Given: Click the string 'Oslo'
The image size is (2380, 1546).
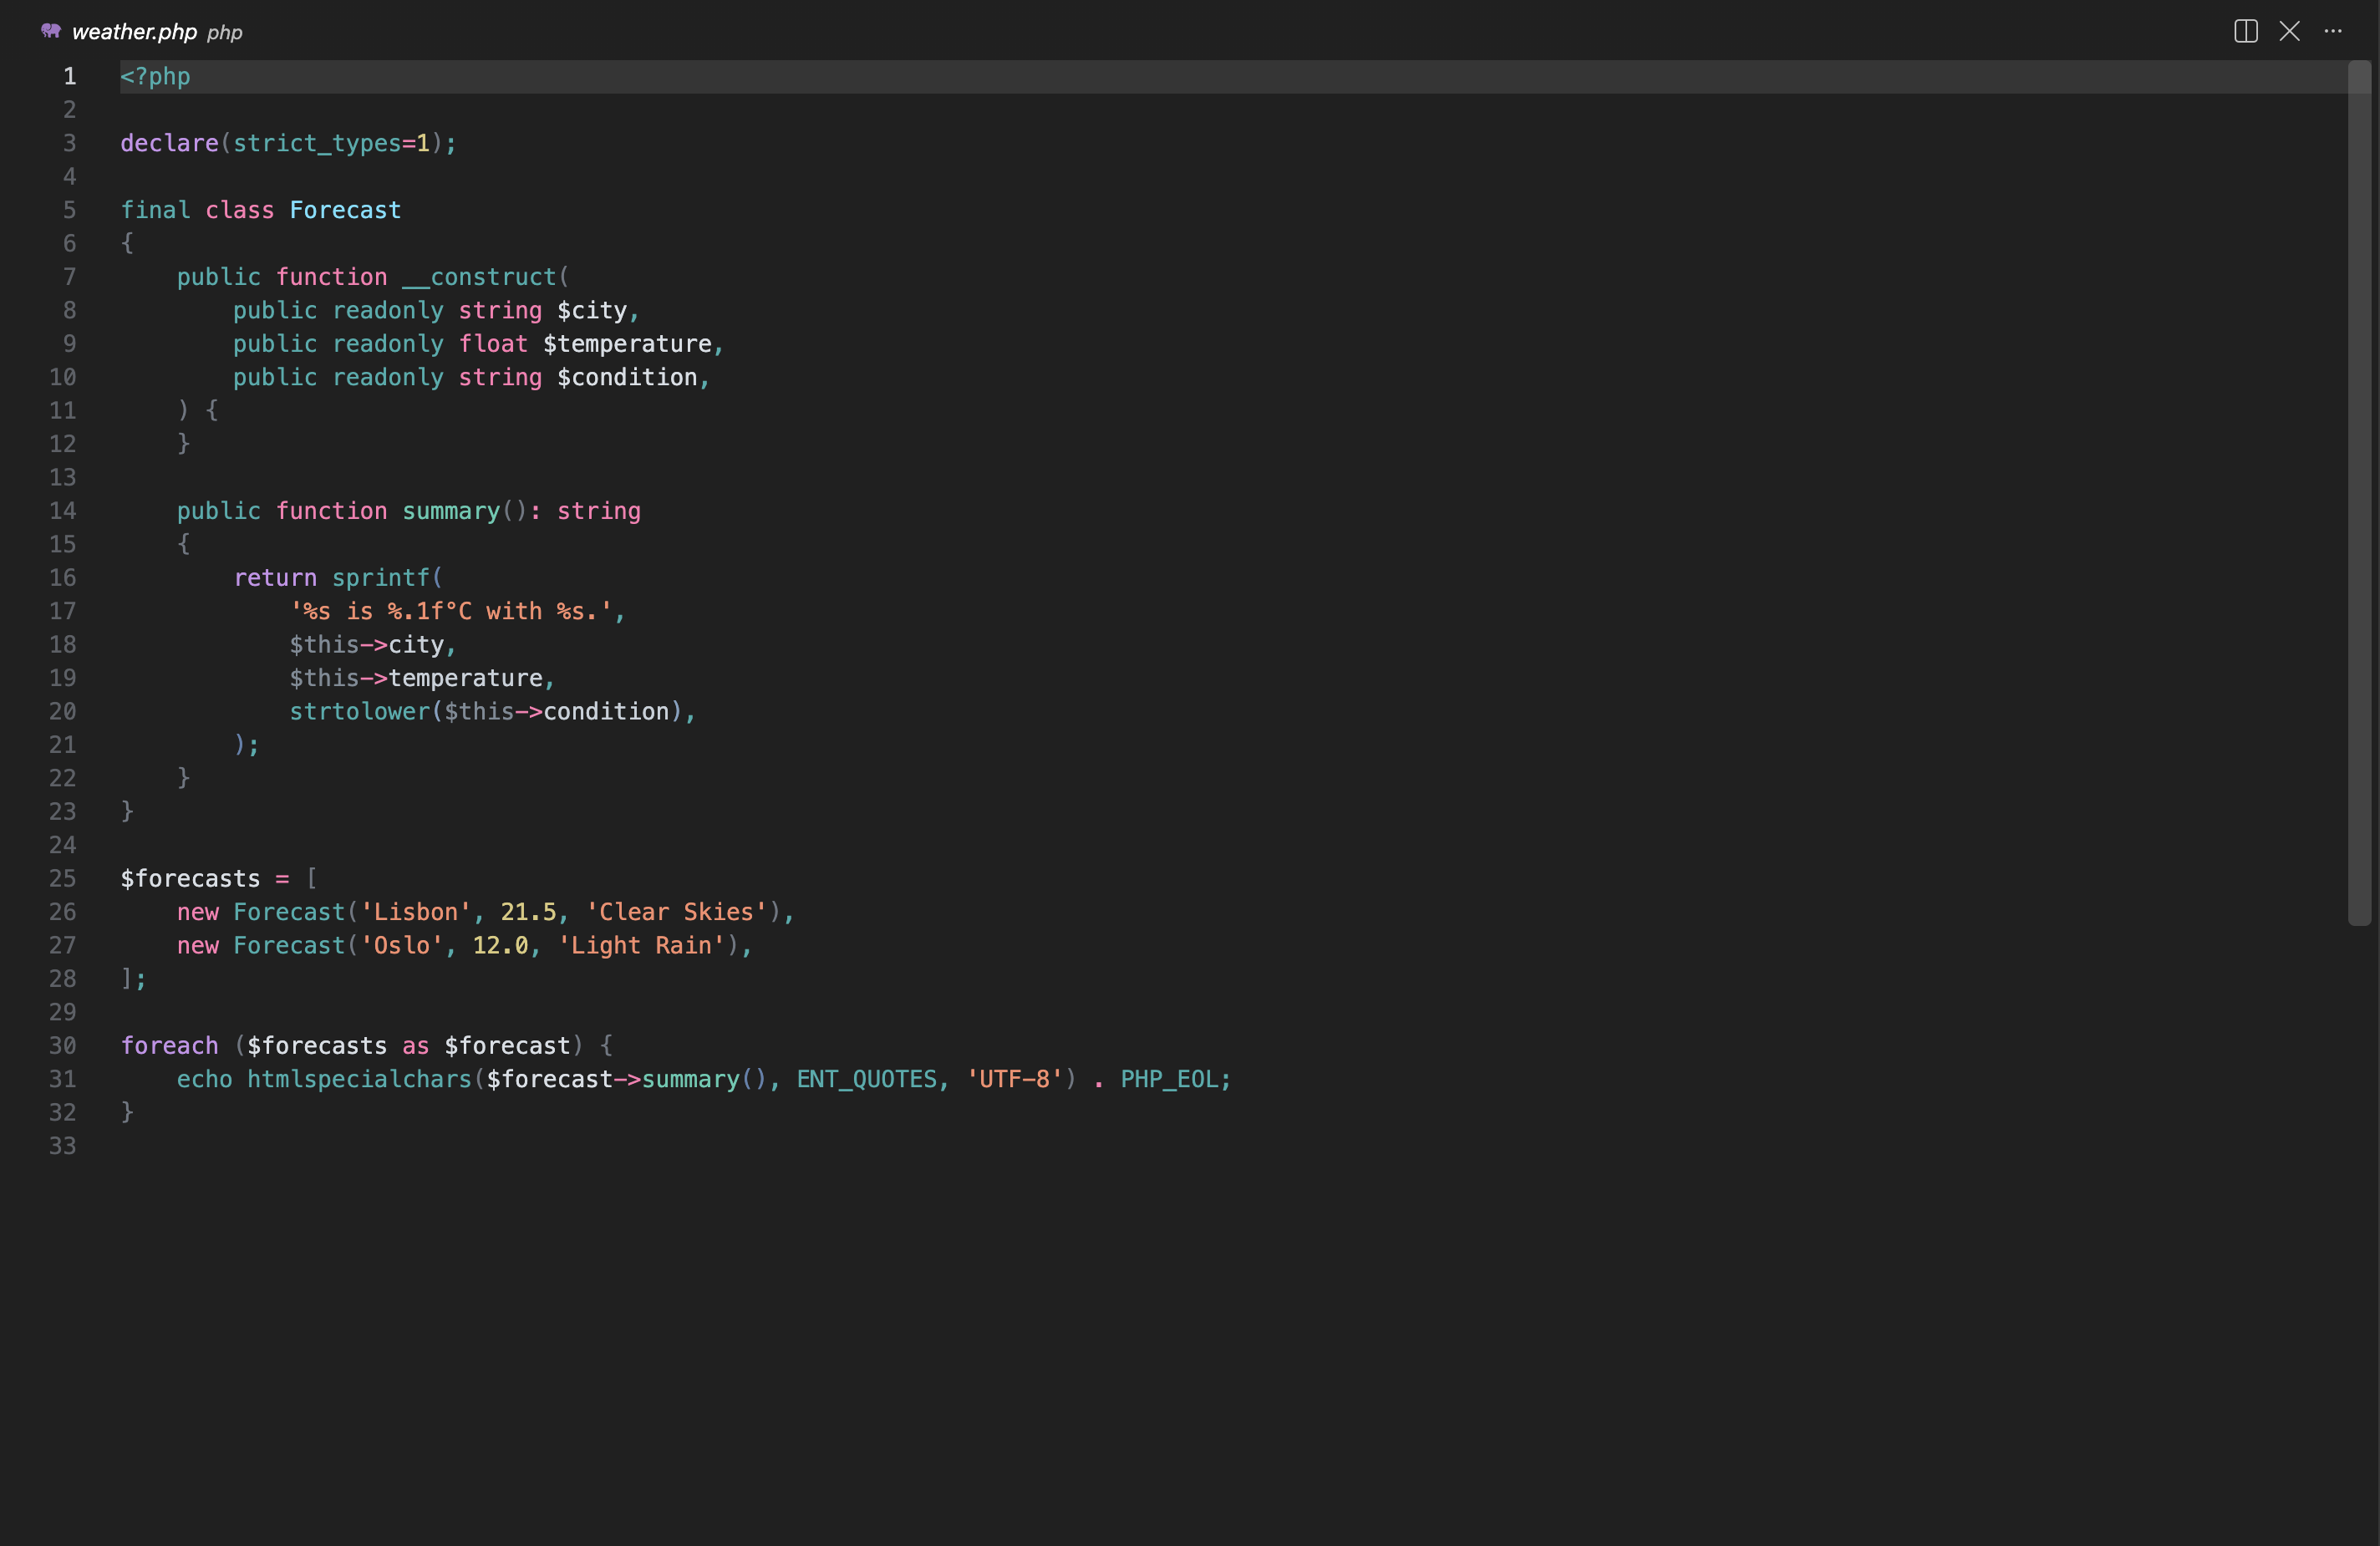Looking at the screenshot, I should tap(402, 946).
